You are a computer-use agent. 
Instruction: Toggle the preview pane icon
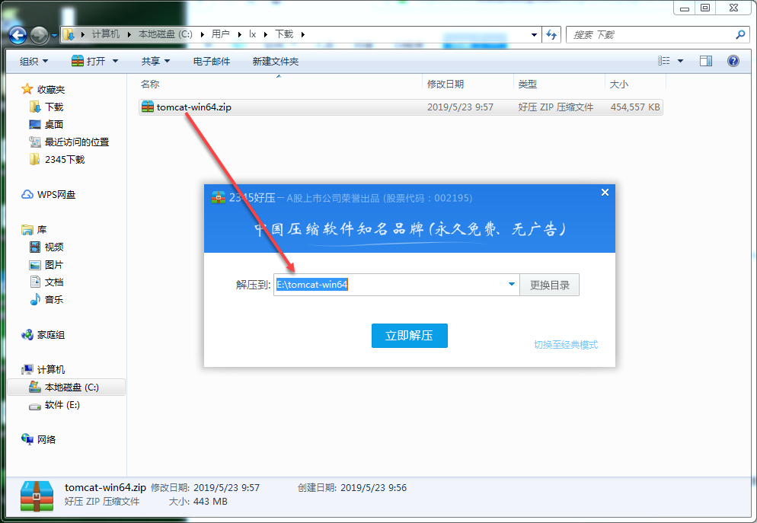pyautogui.click(x=706, y=61)
